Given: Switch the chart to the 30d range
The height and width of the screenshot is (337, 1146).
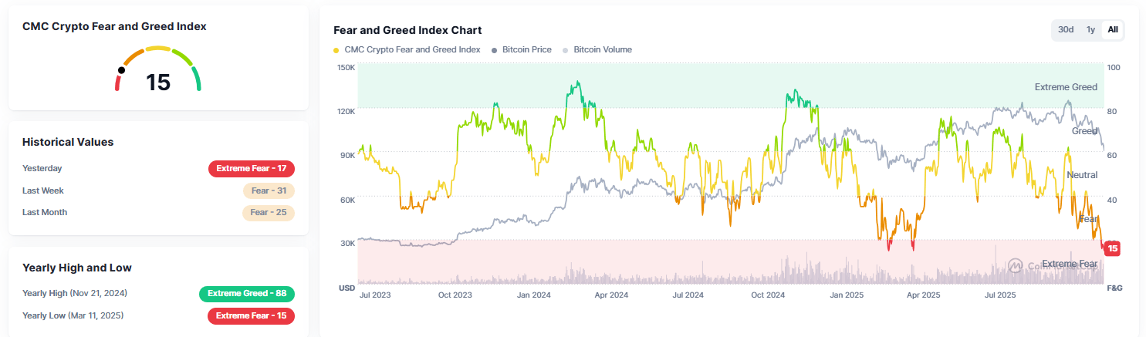Looking at the screenshot, I should pos(1066,29).
